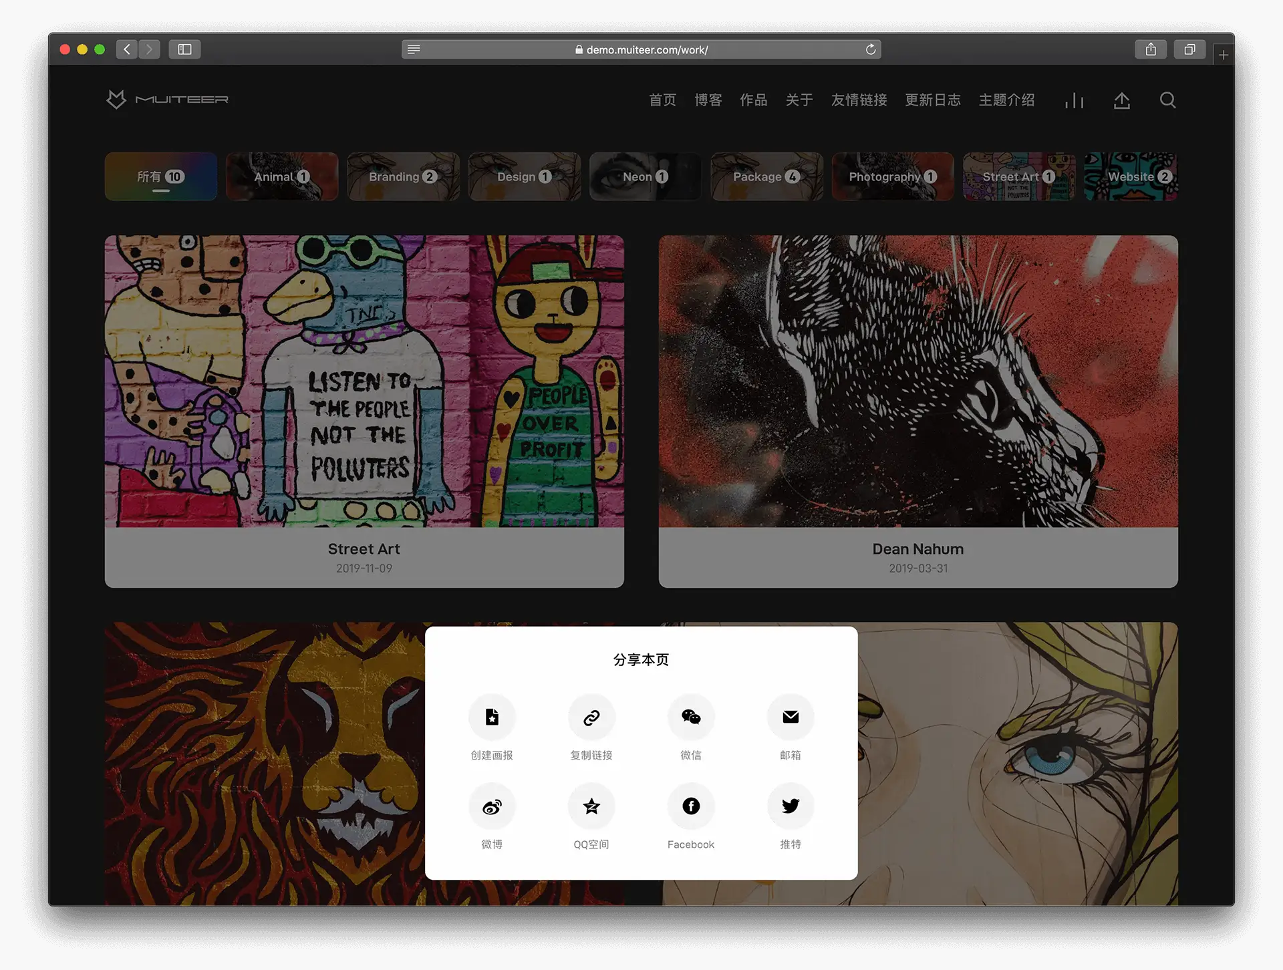
Task: Share to Facebook icon
Action: click(x=691, y=806)
